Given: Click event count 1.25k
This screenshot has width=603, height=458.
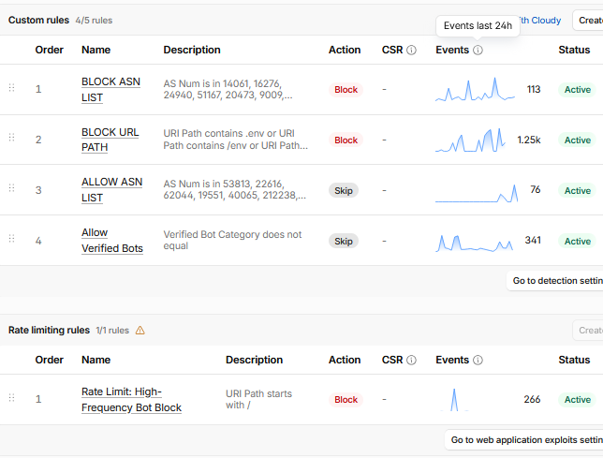Looking at the screenshot, I should (529, 140).
